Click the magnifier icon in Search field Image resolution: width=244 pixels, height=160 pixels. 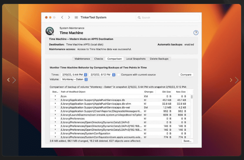(x=139, y=18)
